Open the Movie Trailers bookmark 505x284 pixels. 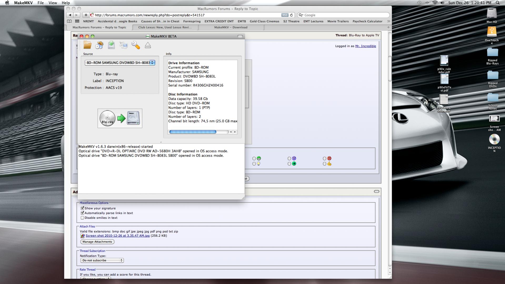(338, 21)
